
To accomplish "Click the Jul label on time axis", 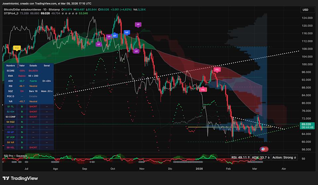I will [26, 169].
